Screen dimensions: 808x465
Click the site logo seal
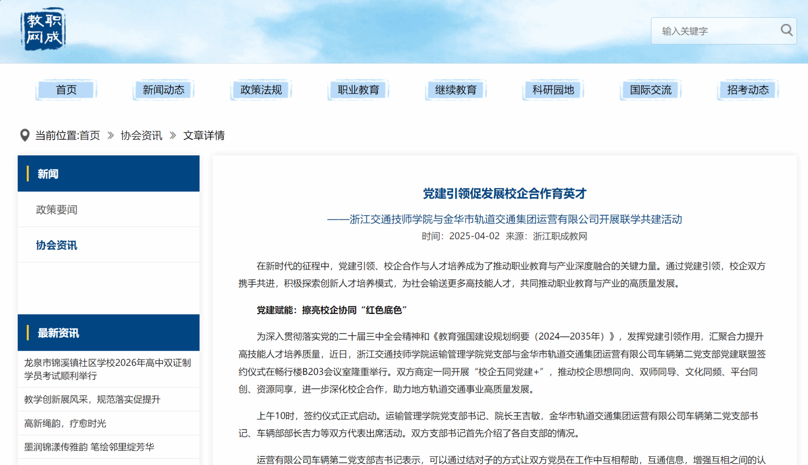pyautogui.click(x=43, y=29)
